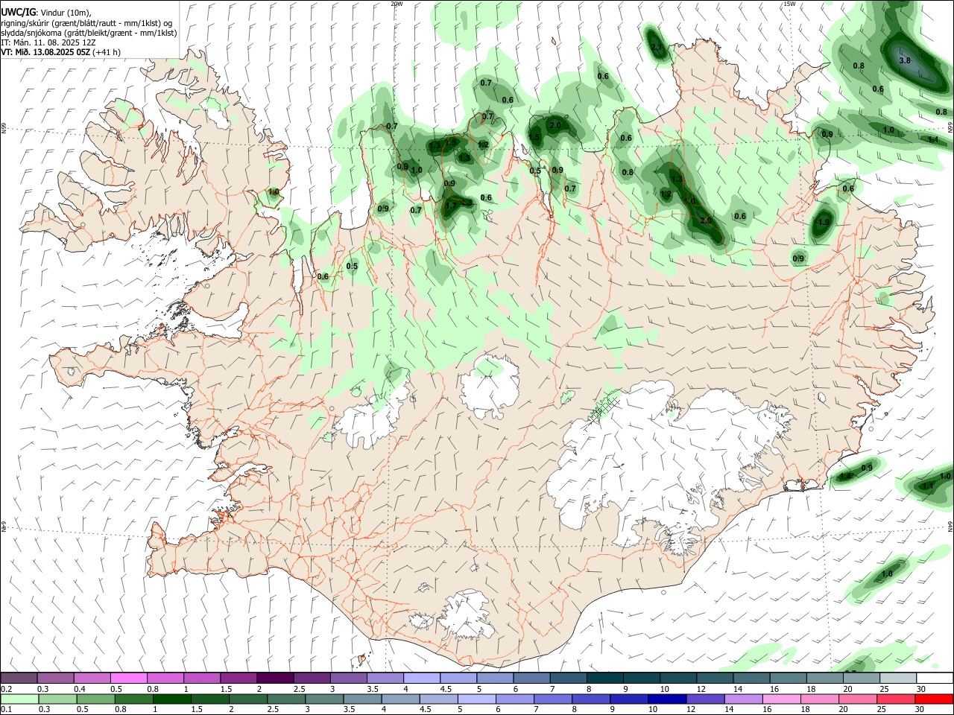Viewport: 954px width, 715px height.
Task: Click the 0.4 label on the snow scale
Action: coord(80,689)
